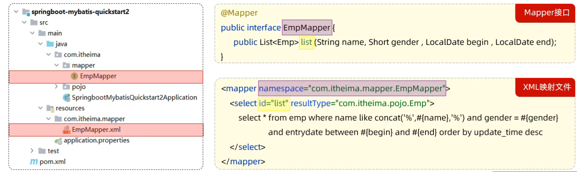Collapse the springboot-mybatis-quickstart2 project node
577x172 pixels.
click(x=16, y=12)
